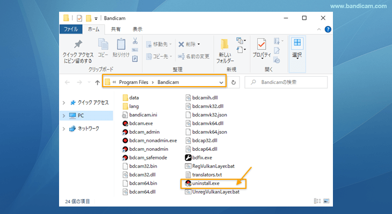The height and width of the screenshot is (214, 392).
Task: Select the lang folder
Action: 130,106
